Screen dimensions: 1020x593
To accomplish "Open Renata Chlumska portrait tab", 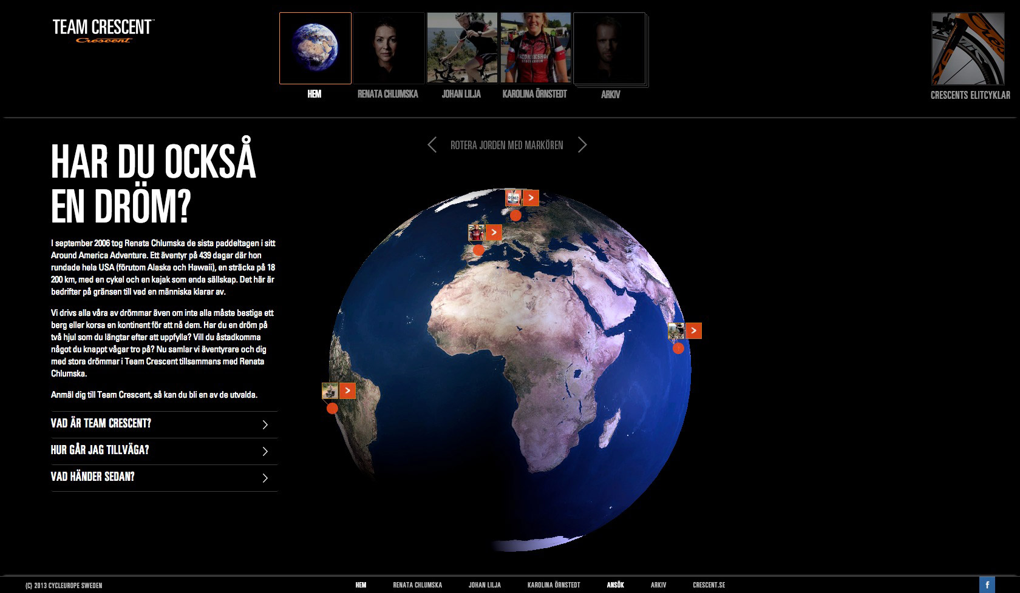I will click(389, 49).
